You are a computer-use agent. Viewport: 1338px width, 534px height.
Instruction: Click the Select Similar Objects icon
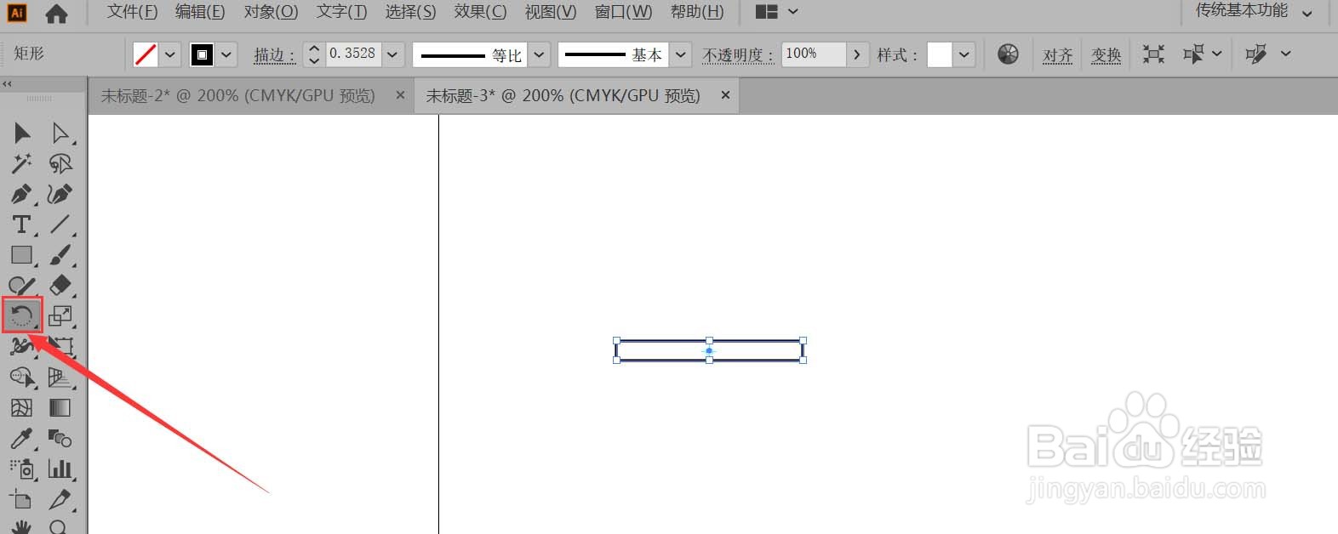[1193, 54]
